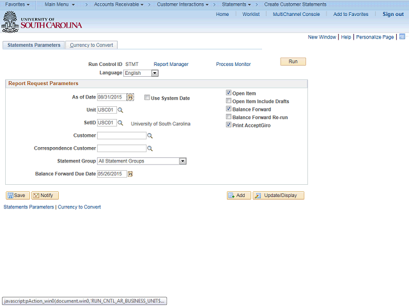Open calendar picker for Balance Forward Due Date
The width and height of the screenshot is (409, 307).
[x=130, y=174]
